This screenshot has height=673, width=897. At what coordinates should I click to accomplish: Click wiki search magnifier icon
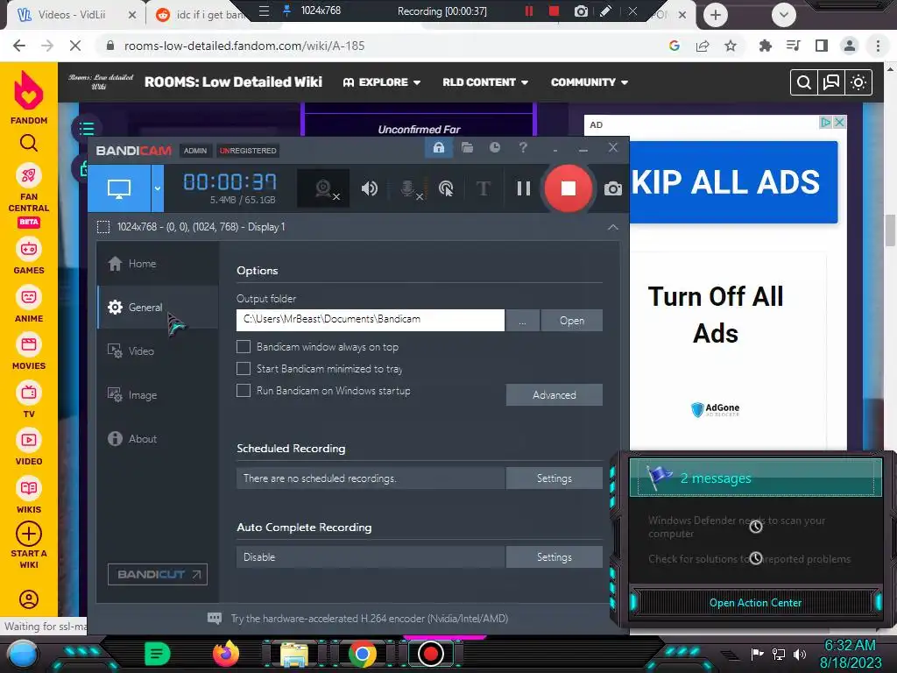803,83
